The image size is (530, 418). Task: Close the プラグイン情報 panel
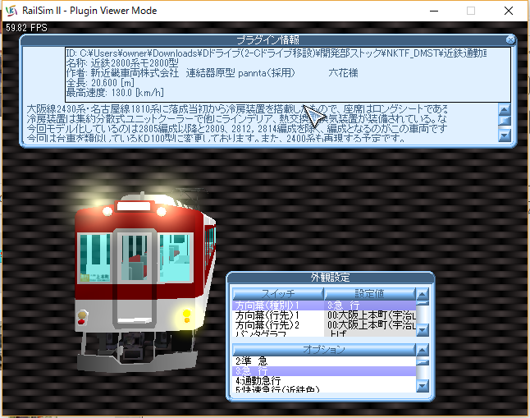point(510,40)
